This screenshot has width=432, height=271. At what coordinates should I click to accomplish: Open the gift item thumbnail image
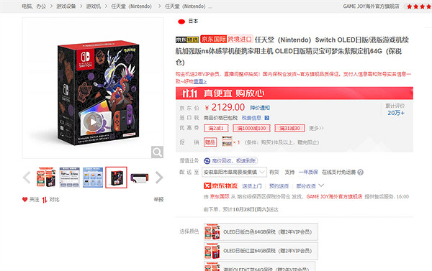pyautogui.click(x=227, y=141)
